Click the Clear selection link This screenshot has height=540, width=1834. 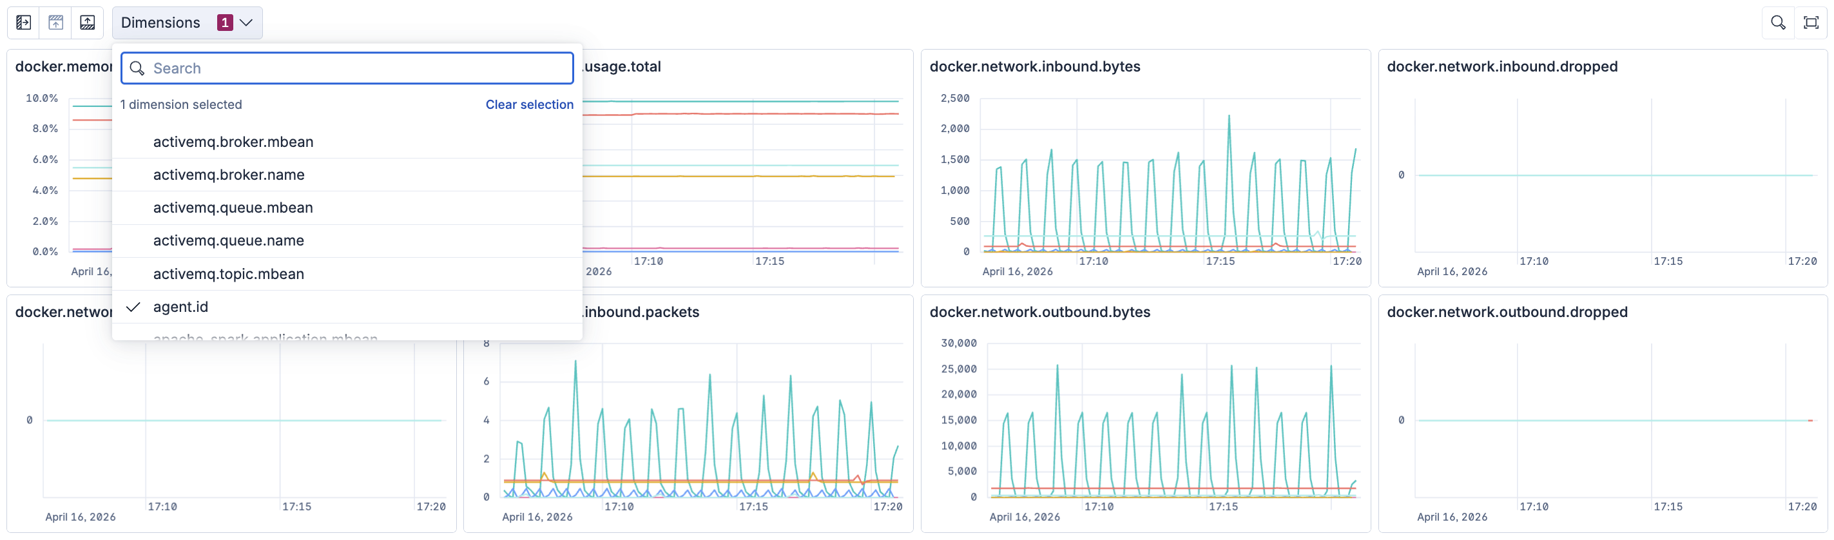529,105
